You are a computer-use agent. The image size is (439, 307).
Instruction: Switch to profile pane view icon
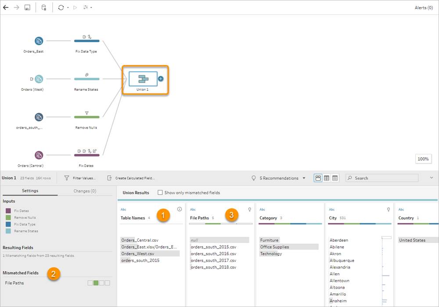pos(318,178)
